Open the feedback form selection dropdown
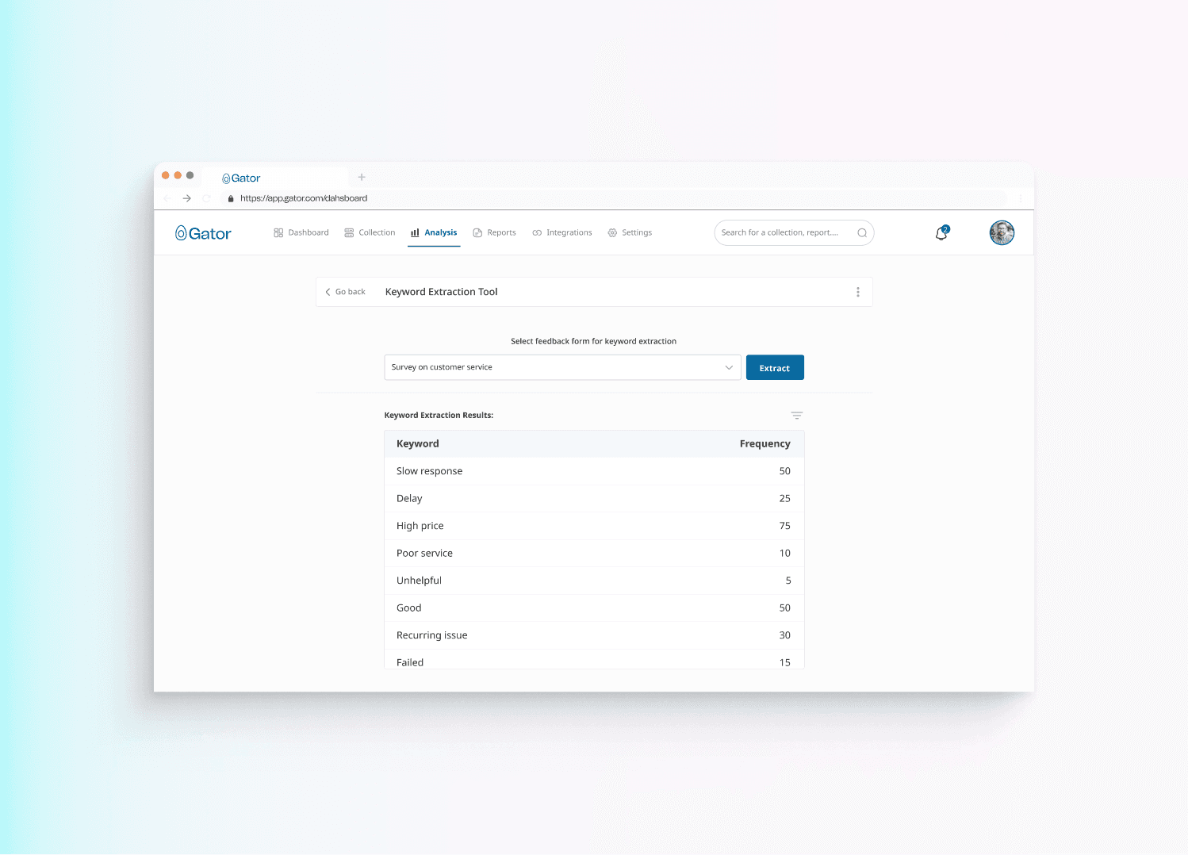 (x=562, y=367)
